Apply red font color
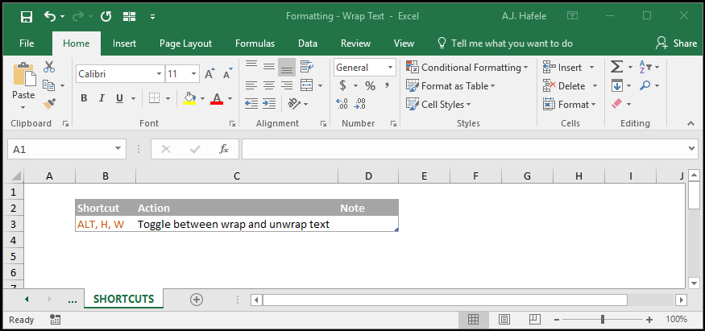The image size is (705, 331). tap(217, 98)
